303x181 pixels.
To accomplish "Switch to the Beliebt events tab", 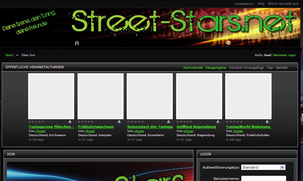I will click(282, 68).
